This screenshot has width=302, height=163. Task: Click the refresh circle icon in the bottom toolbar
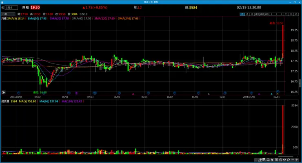tap(288, 160)
